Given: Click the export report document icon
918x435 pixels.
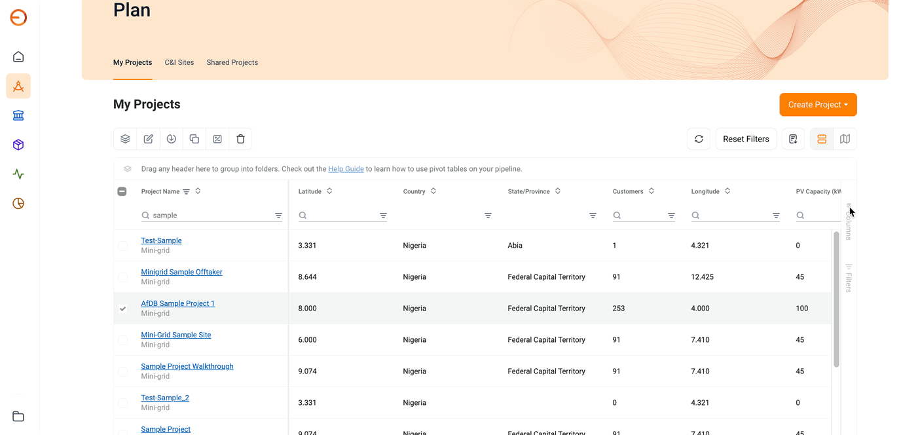Looking at the screenshot, I should click(793, 139).
